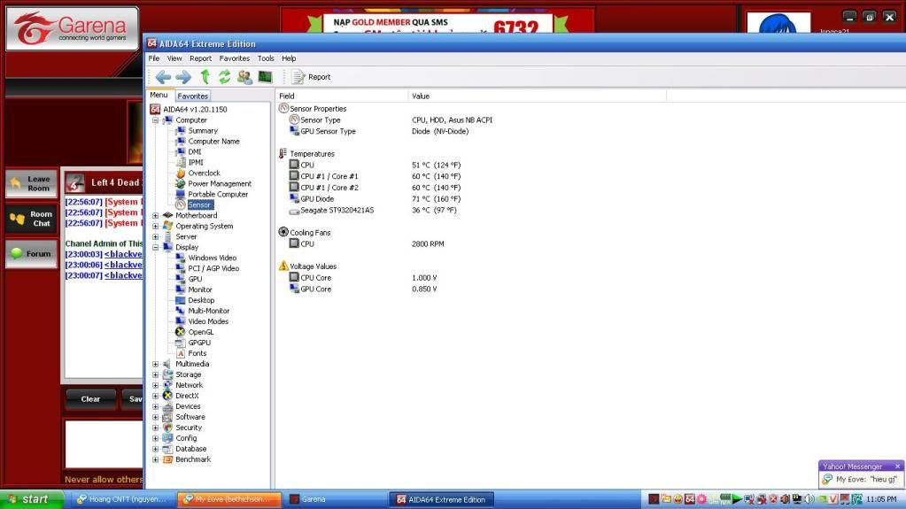906x509 pixels.
Task: Expand the Motherboard tree node
Action: pos(156,215)
